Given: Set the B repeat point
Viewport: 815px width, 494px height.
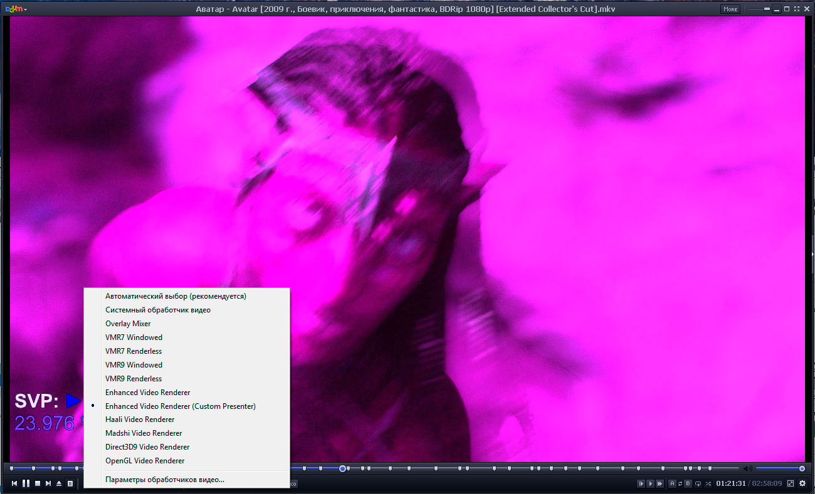Looking at the screenshot, I should [x=688, y=483].
